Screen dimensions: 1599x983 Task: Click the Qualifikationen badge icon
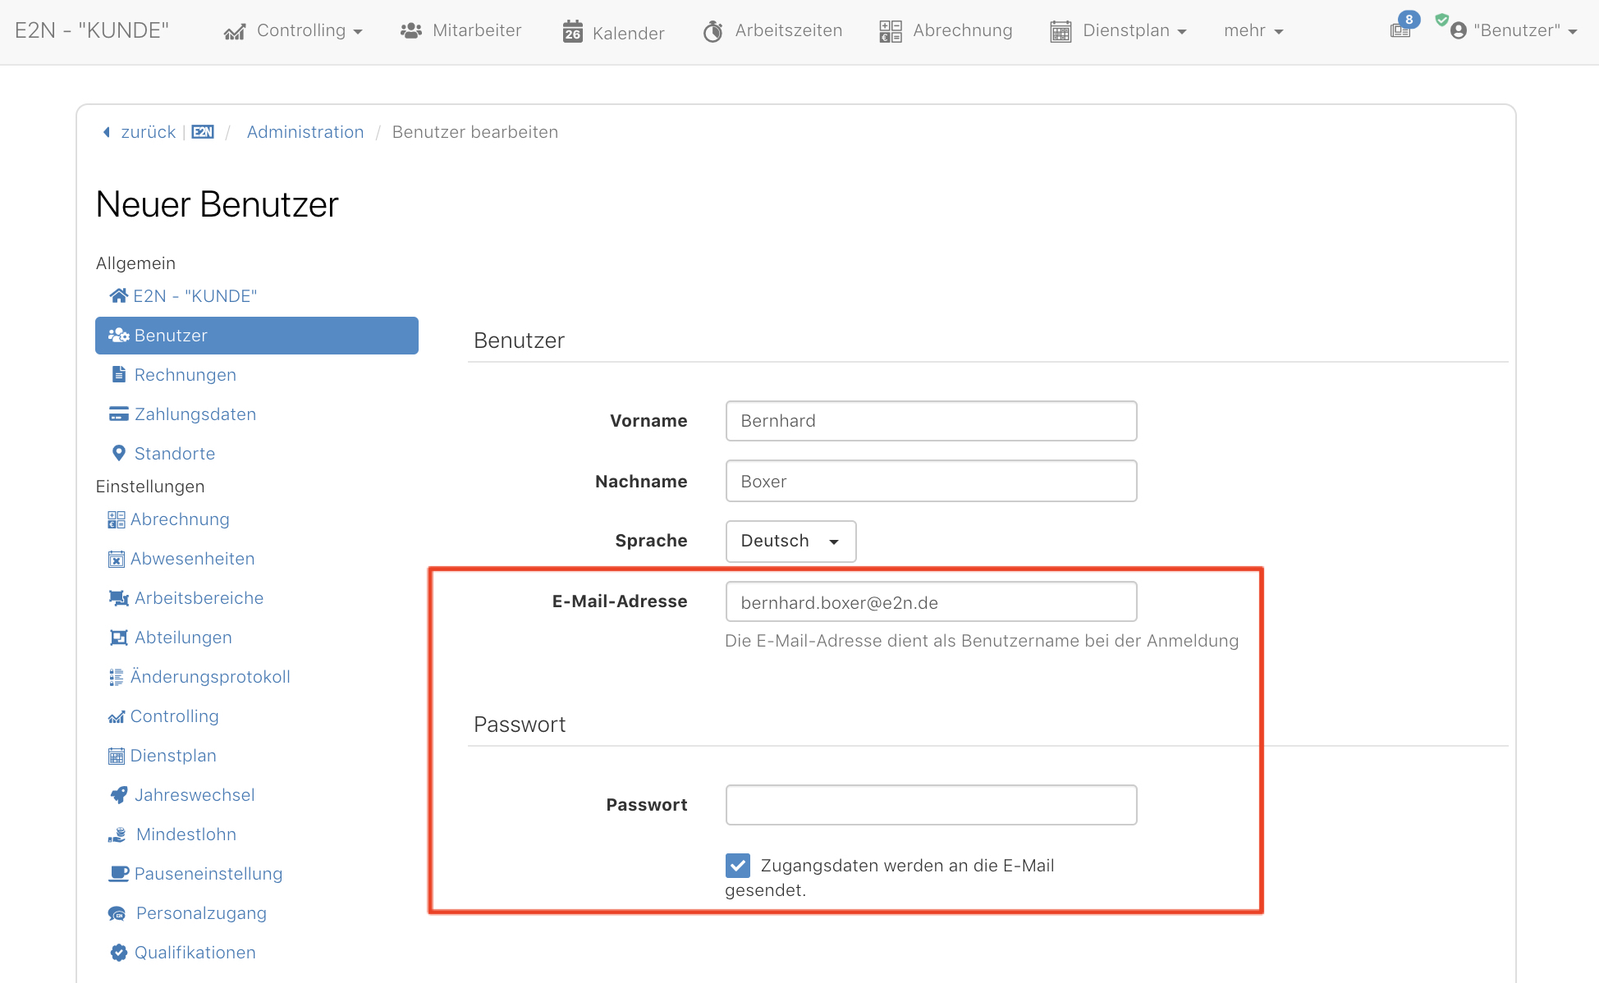pos(119,953)
